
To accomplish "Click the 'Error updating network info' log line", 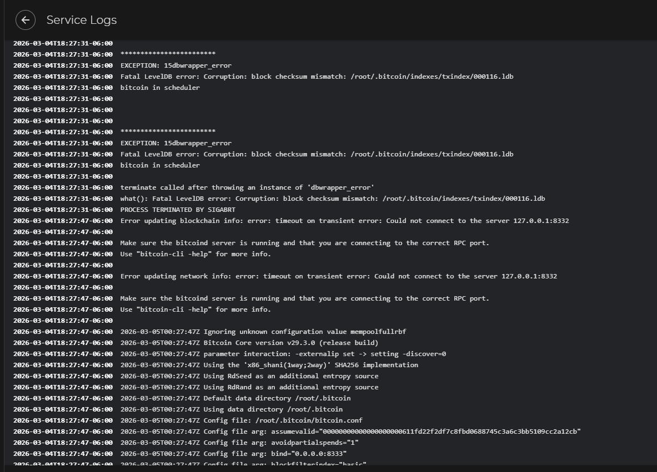I will click(x=338, y=276).
